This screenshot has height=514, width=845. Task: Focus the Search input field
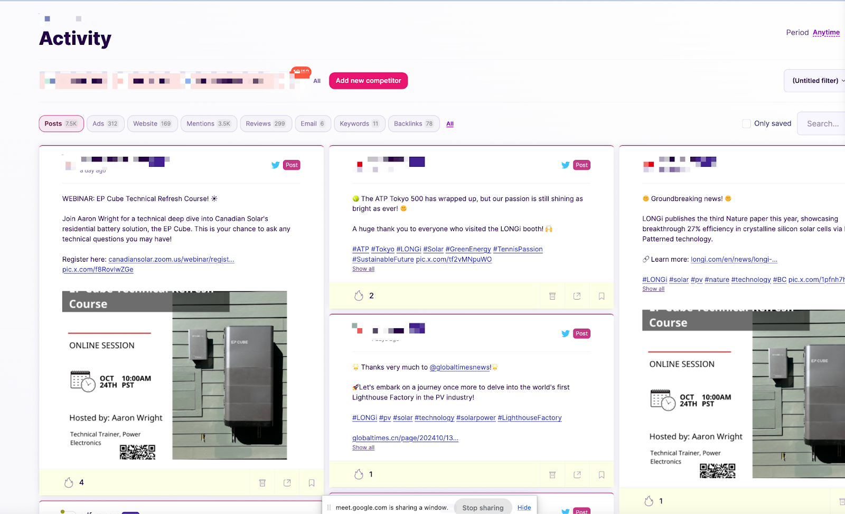coord(821,123)
